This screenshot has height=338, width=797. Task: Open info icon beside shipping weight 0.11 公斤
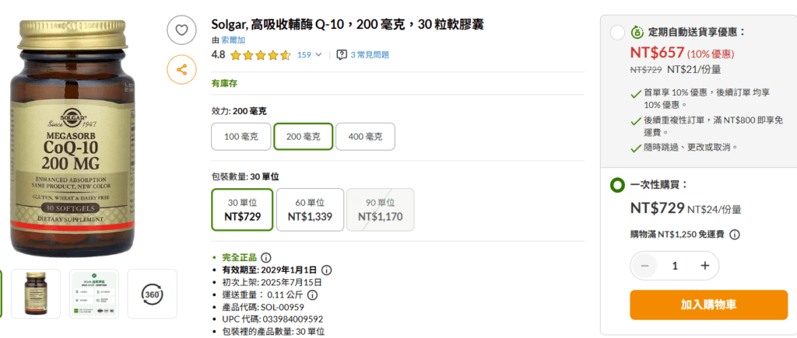click(x=312, y=294)
